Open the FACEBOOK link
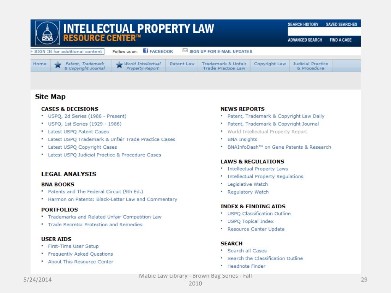Screen dimensions: 391x293 (161, 52)
